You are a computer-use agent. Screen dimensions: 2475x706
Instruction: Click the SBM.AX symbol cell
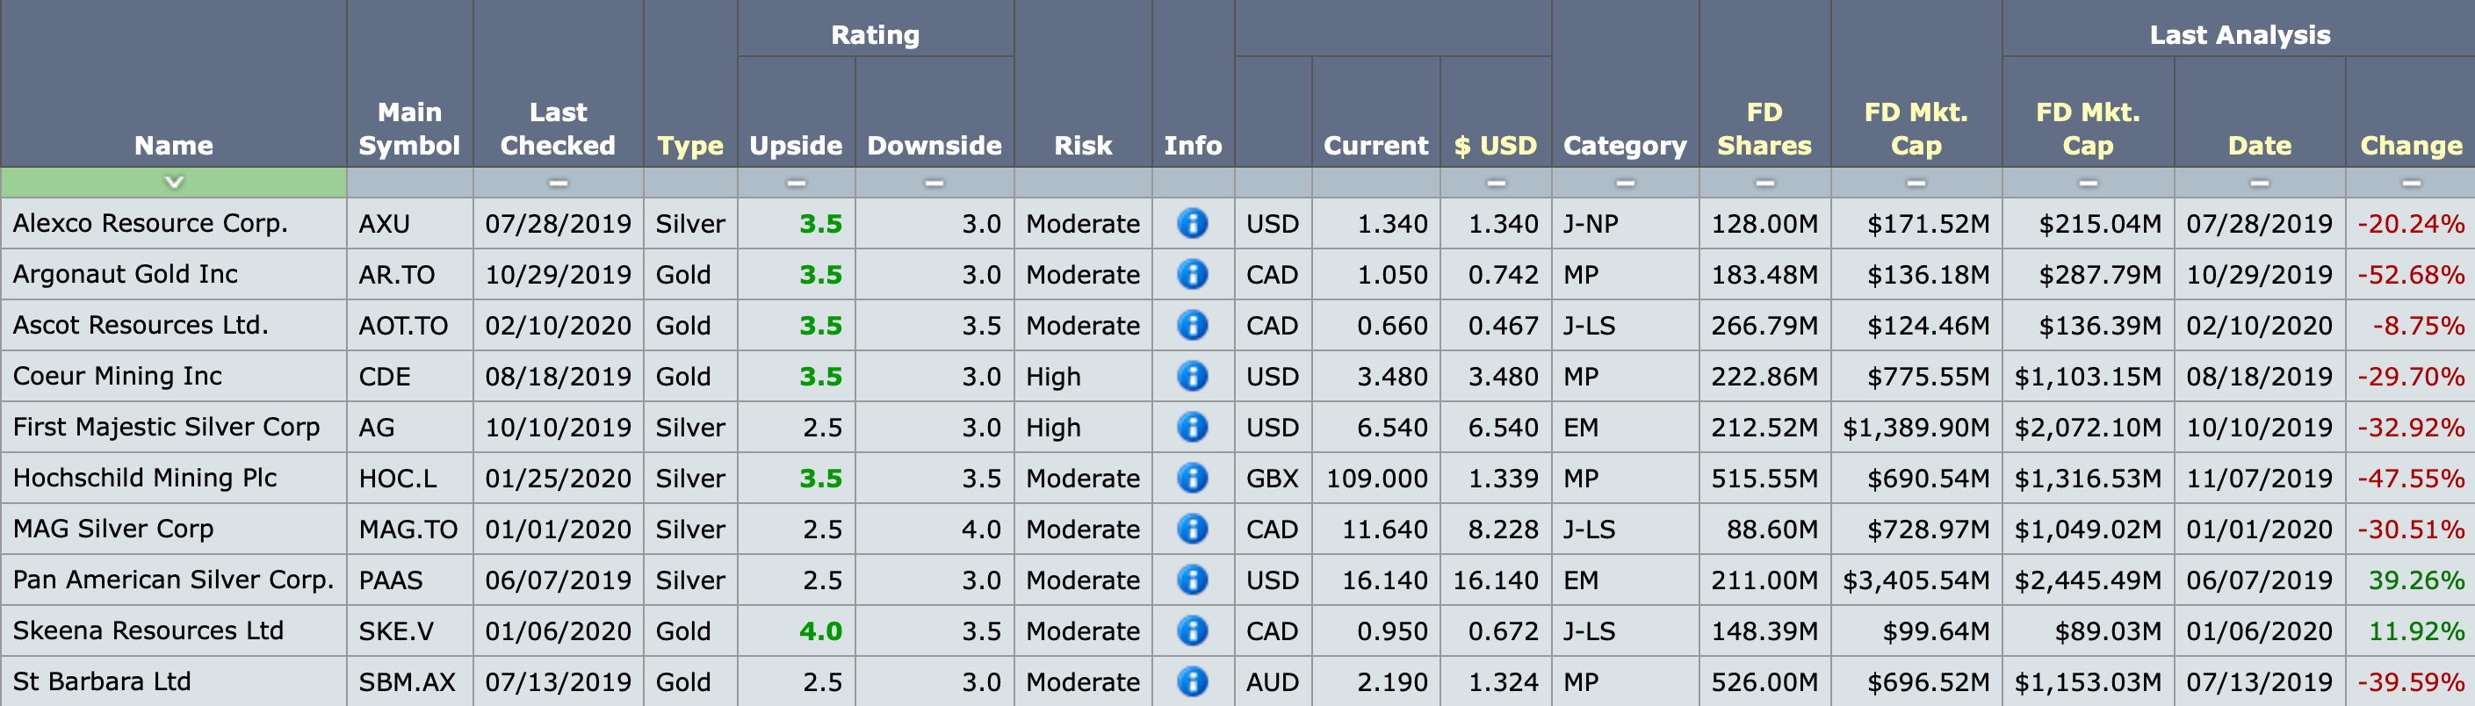click(408, 682)
